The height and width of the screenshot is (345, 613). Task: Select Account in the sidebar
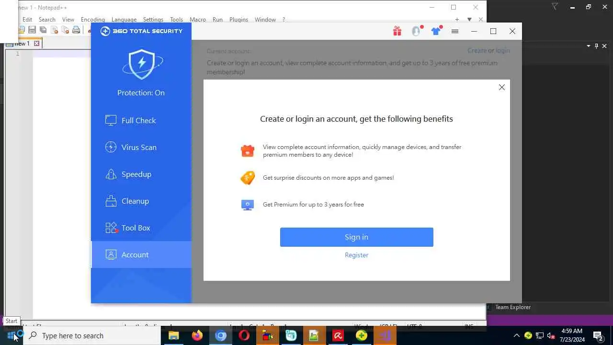(x=141, y=254)
